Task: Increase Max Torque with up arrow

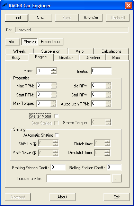Action: click(x=53, y=102)
